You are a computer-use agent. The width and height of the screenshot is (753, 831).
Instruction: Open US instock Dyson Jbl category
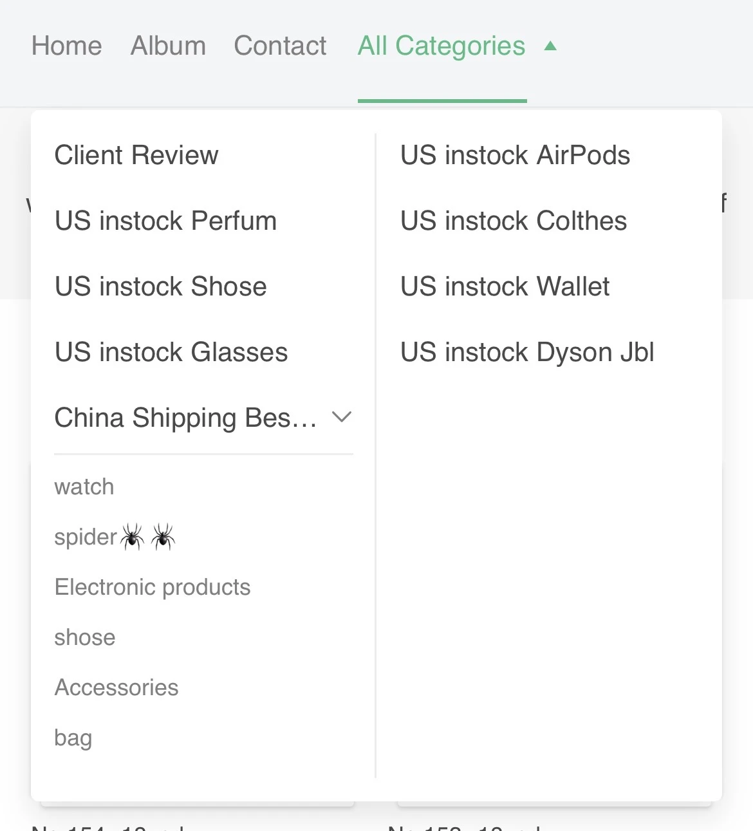pos(528,352)
